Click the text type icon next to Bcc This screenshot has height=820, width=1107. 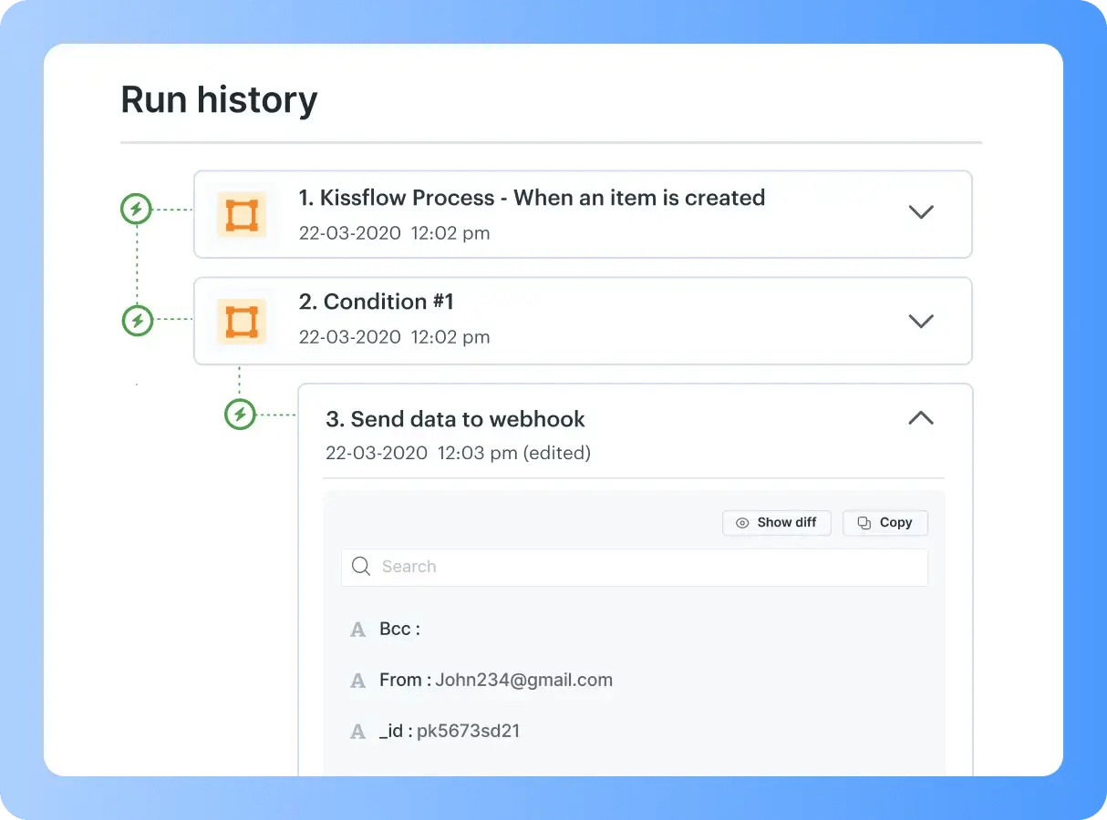[358, 630]
